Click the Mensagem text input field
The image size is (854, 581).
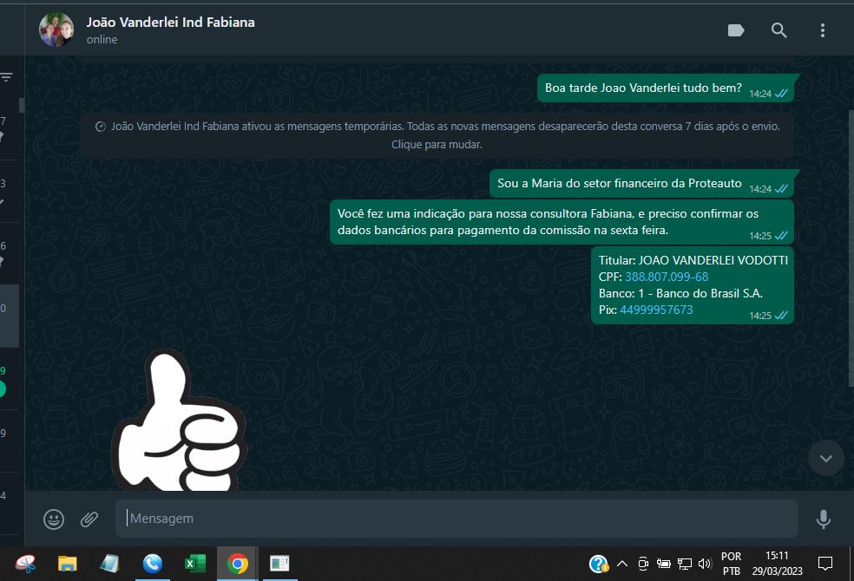(456, 519)
